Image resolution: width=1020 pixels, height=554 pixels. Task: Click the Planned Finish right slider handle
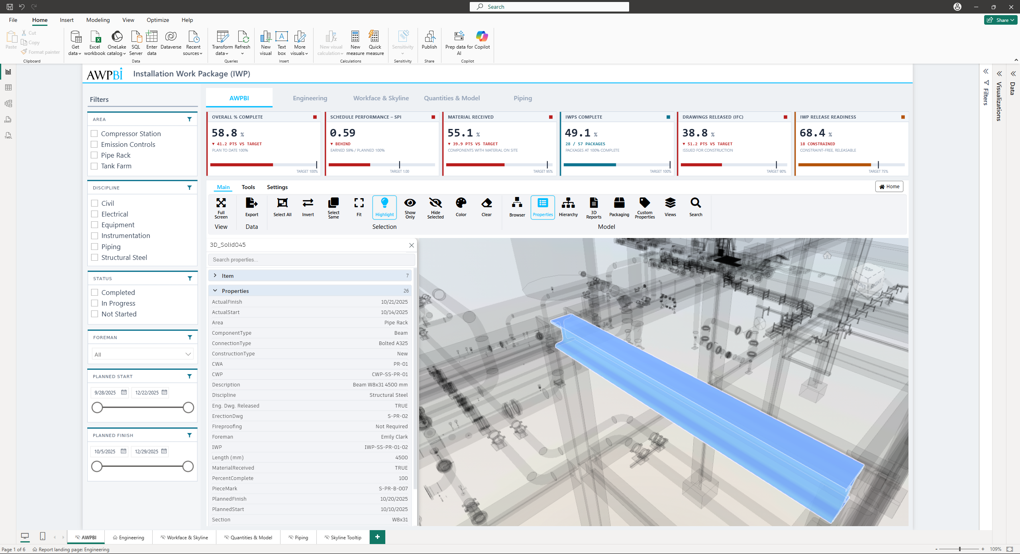(188, 466)
